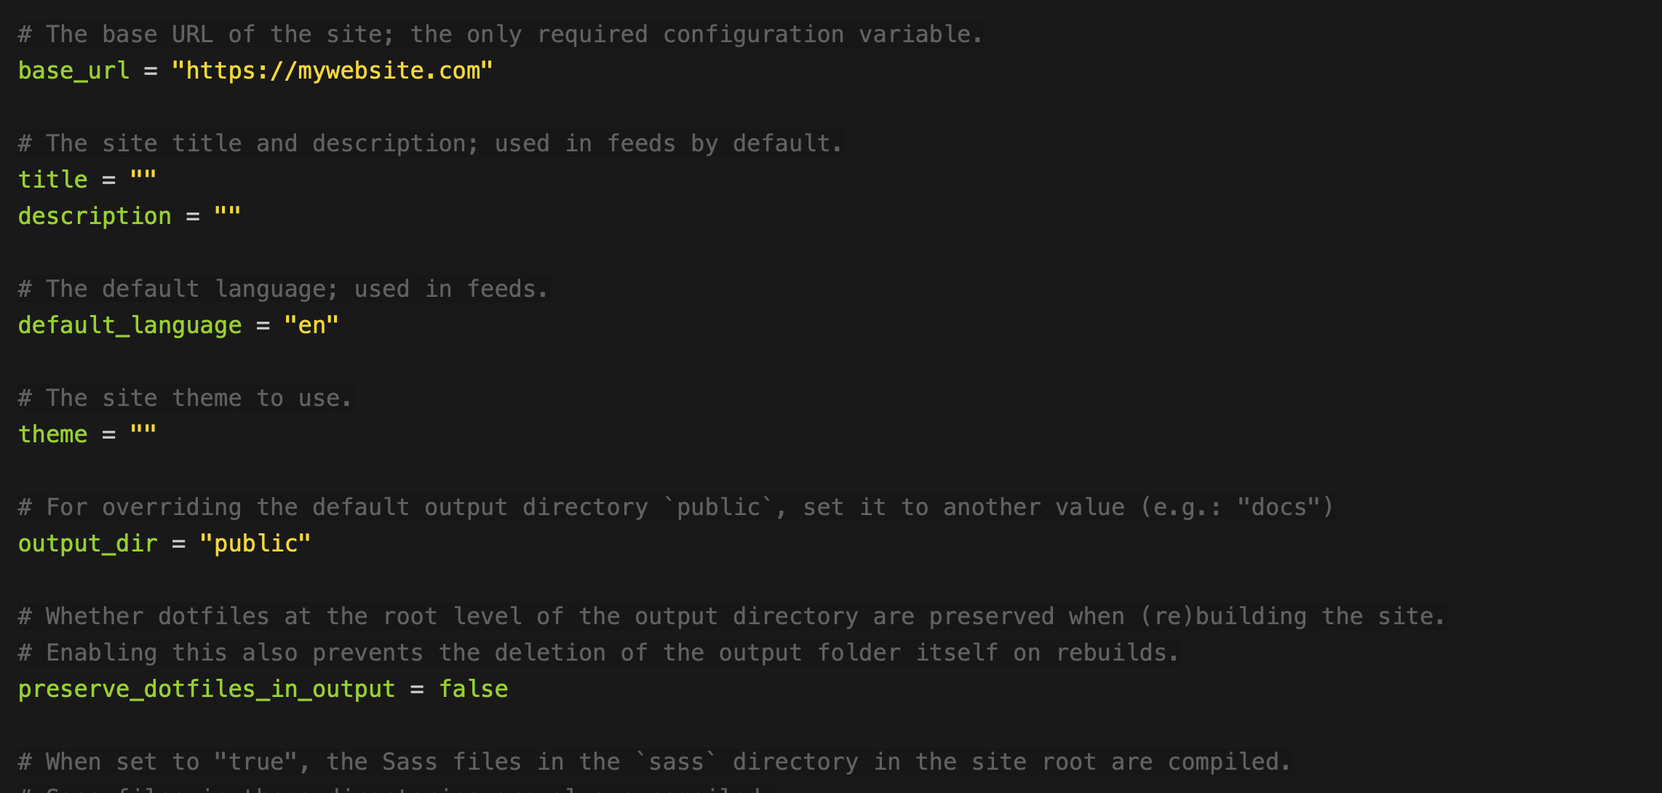Image resolution: width=1662 pixels, height=793 pixels.
Task: Click the "https://mywebsite.com" URL string
Action: tap(333, 71)
